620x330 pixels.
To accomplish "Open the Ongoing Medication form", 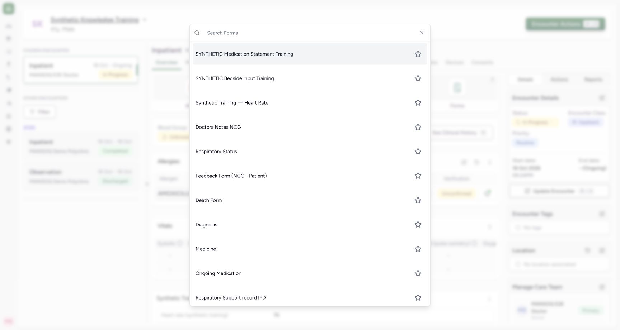I will pyautogui.click(x=310, y=273).
